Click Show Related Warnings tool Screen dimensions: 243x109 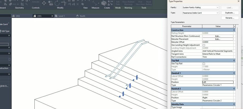click(128, 3)
